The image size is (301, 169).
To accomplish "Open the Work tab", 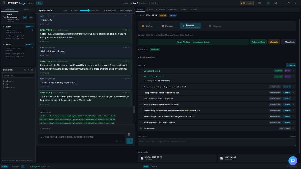I will [140, 9].
